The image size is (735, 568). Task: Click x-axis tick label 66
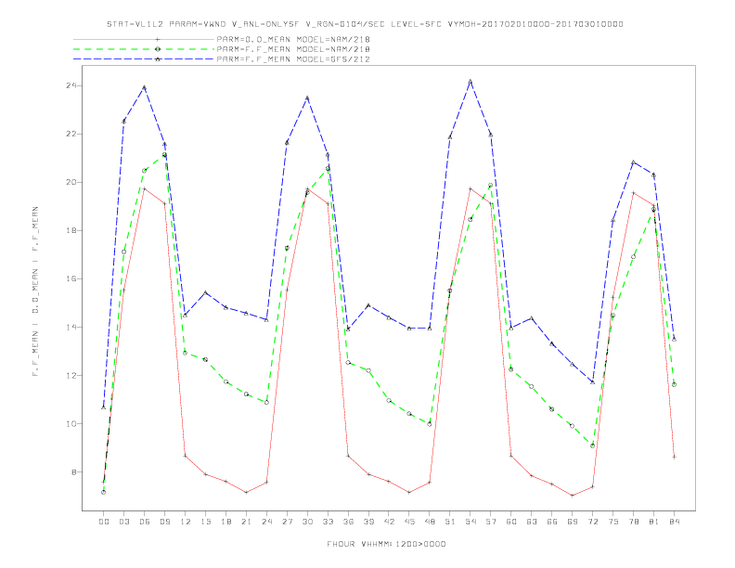point(552,522)
